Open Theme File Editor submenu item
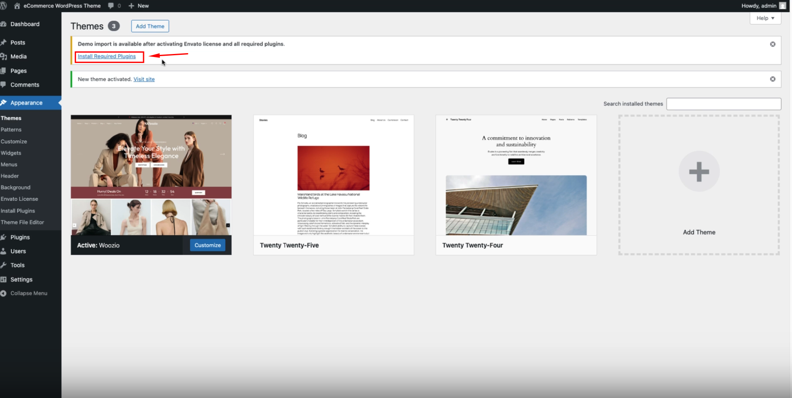The height and width of the screenshot is (398, 792). point(22,222)
